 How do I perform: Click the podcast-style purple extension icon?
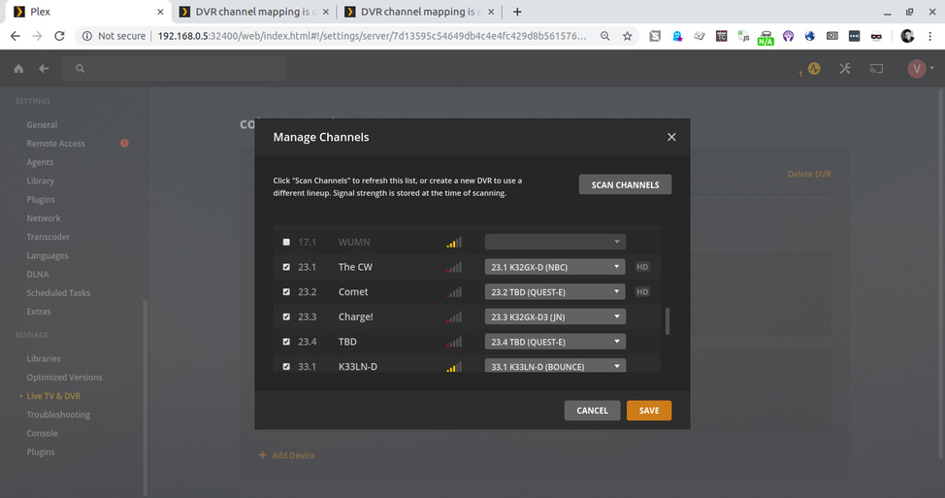point(788,36)
